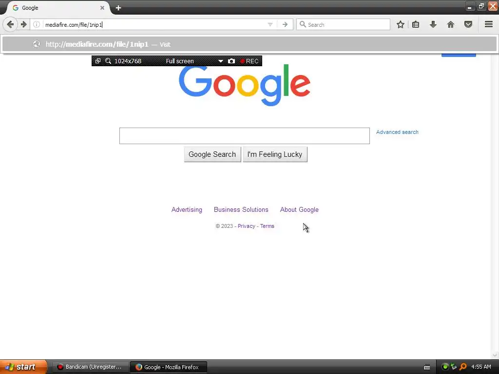
Task: Open the Downloads arrow icon
Action: [x=433, y=24]
